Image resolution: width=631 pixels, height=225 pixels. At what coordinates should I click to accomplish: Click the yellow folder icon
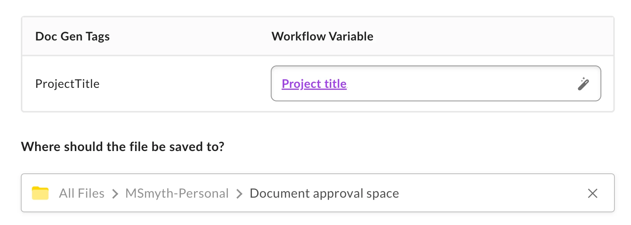point(40,193)
